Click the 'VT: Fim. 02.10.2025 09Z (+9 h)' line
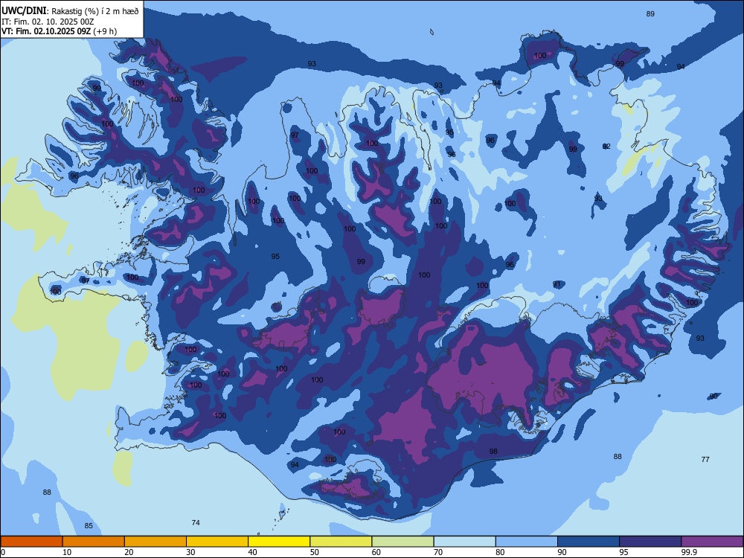 coord(59,31)
